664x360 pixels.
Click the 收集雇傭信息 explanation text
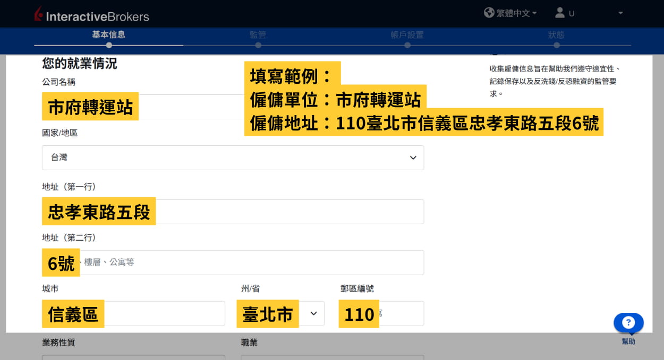tap(555, 81)
